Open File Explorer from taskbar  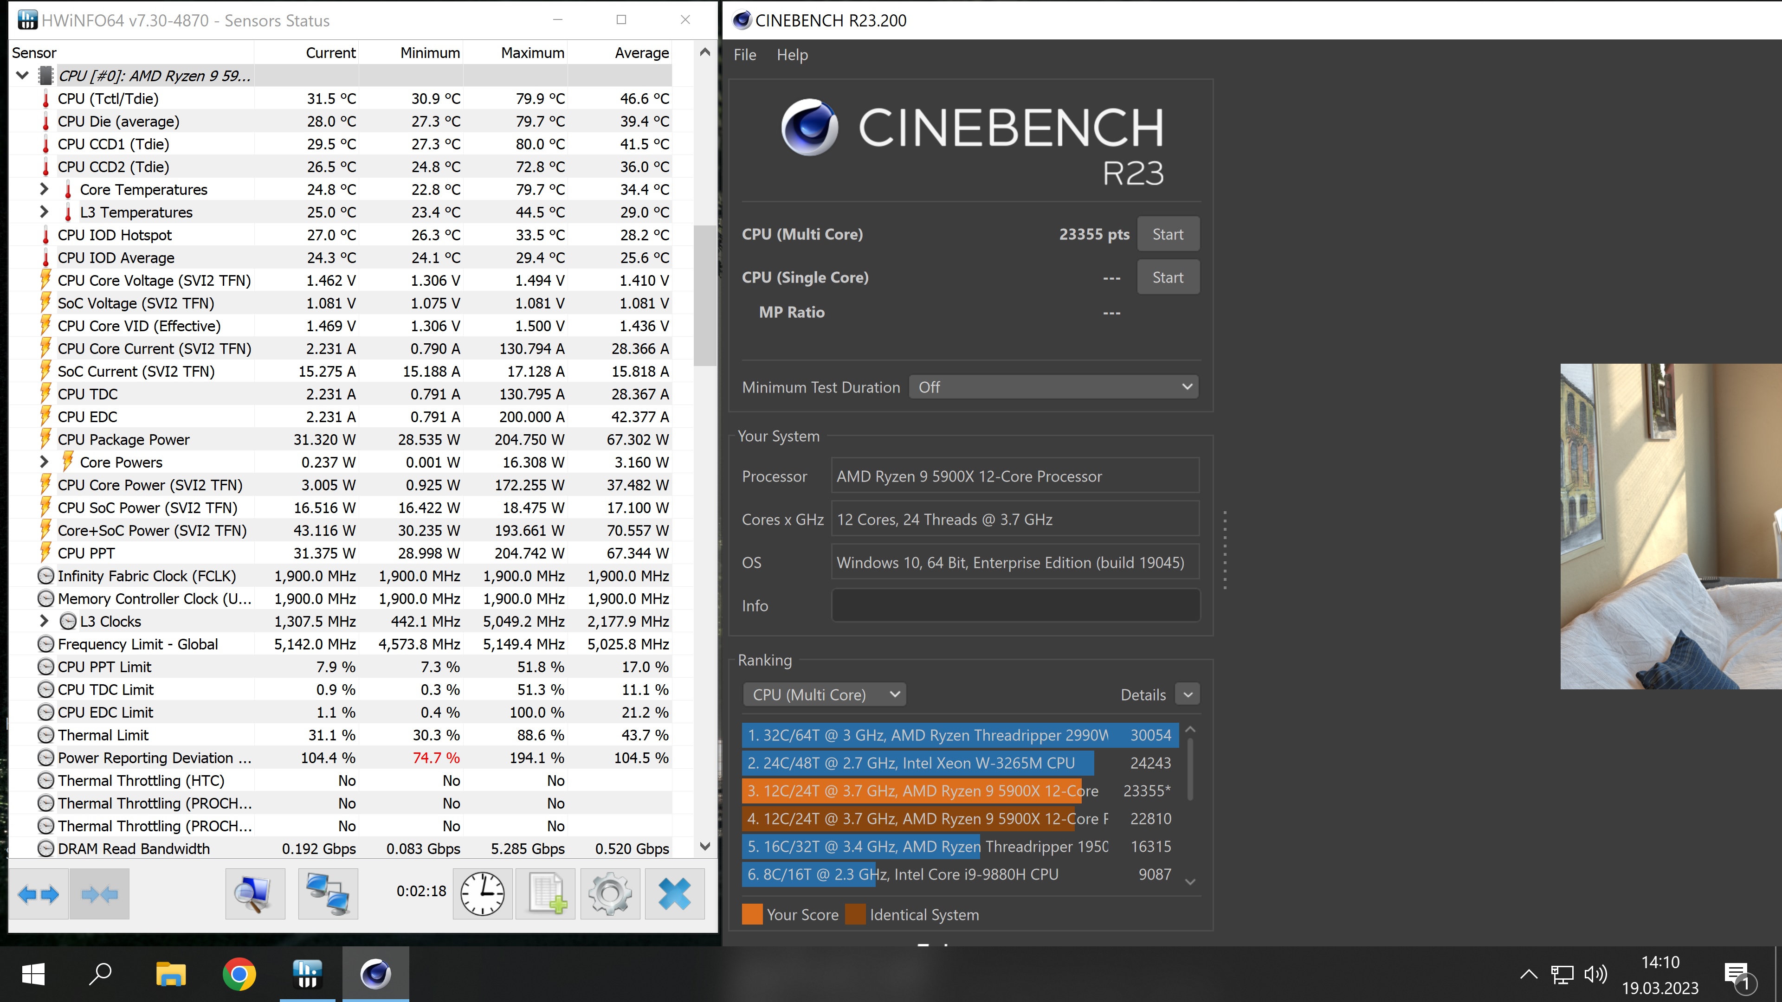pyautogui.click(x=171, y=974)
